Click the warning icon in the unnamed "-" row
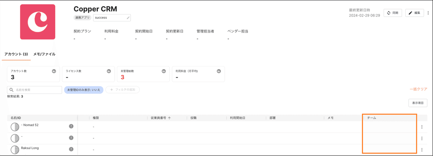 click(x=71, y=138)
